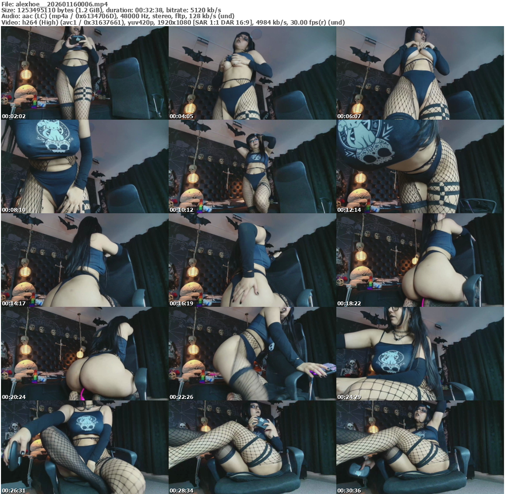Click the Video h264 (High) info line
Image resolution: width=505 pixels, height=494 pixels.
(173, 23)
